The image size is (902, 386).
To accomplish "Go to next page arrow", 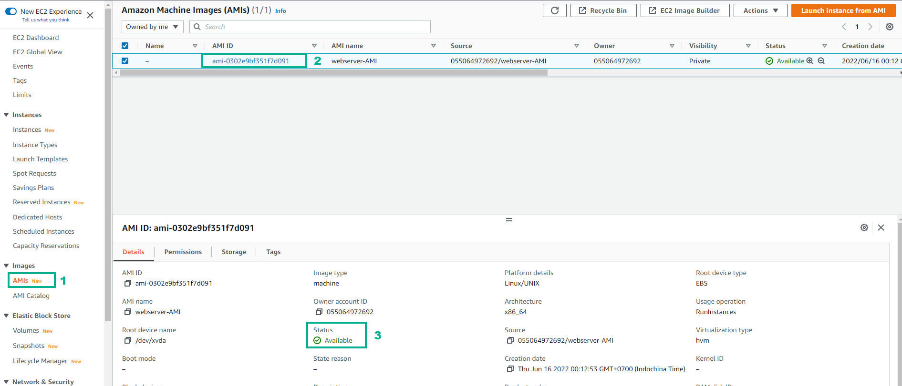I will pyautogui.click(x=870, y=27).
